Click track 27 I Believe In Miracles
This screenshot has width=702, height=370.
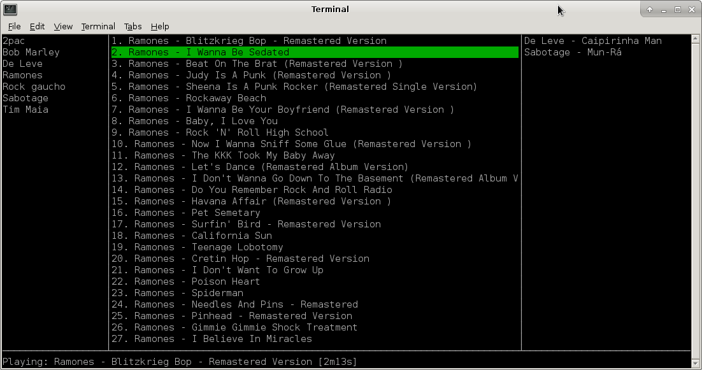pyautogui.click(x=211, y=339)
